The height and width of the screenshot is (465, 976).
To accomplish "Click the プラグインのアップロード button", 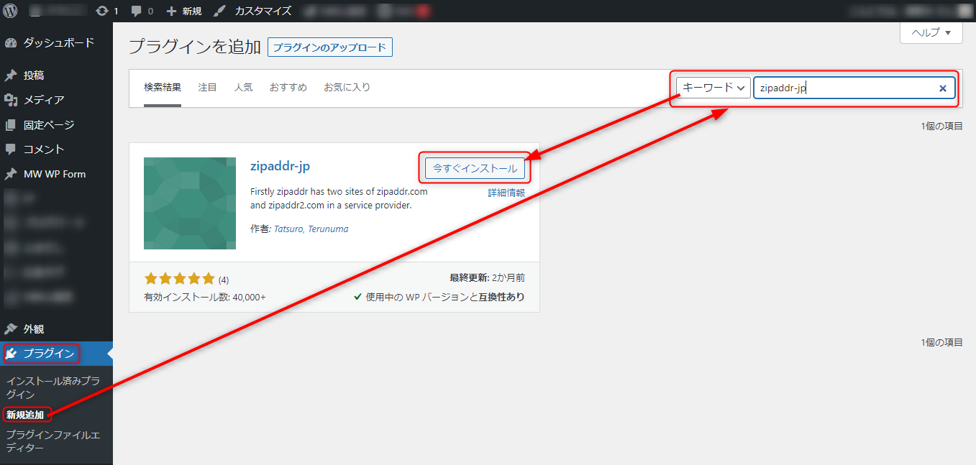I will [x=329, y=47].
